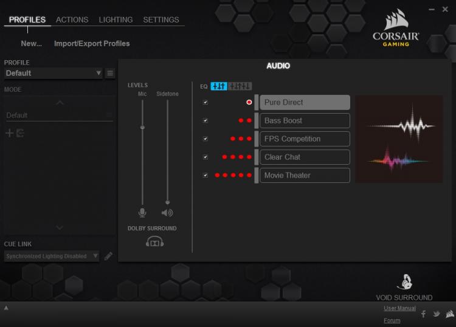This screenshot has width=456, height=327.
Task: Open the User Manual link
Action: click(399, 308)
